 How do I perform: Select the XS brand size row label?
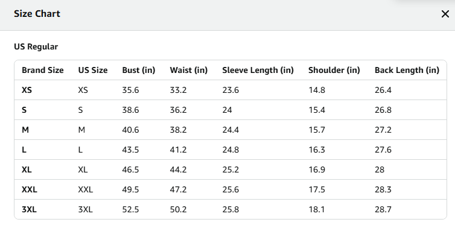tap(27, 90)
